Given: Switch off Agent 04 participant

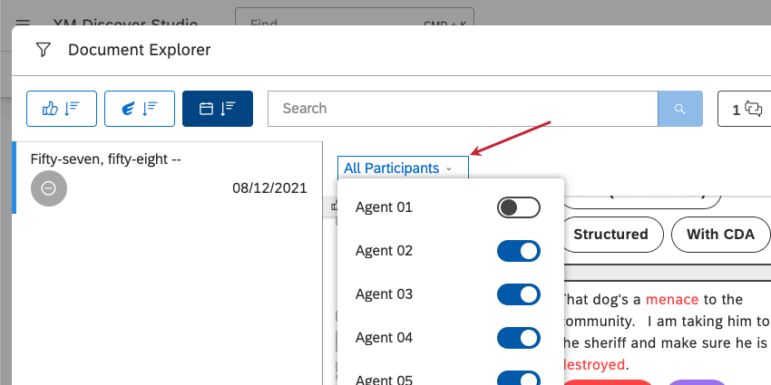Looking at the screenshot, I should pyautogui.click(x=518, y=338).
